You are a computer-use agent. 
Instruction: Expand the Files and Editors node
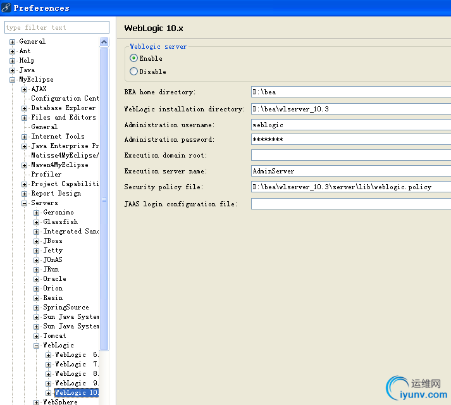[24, 118]
